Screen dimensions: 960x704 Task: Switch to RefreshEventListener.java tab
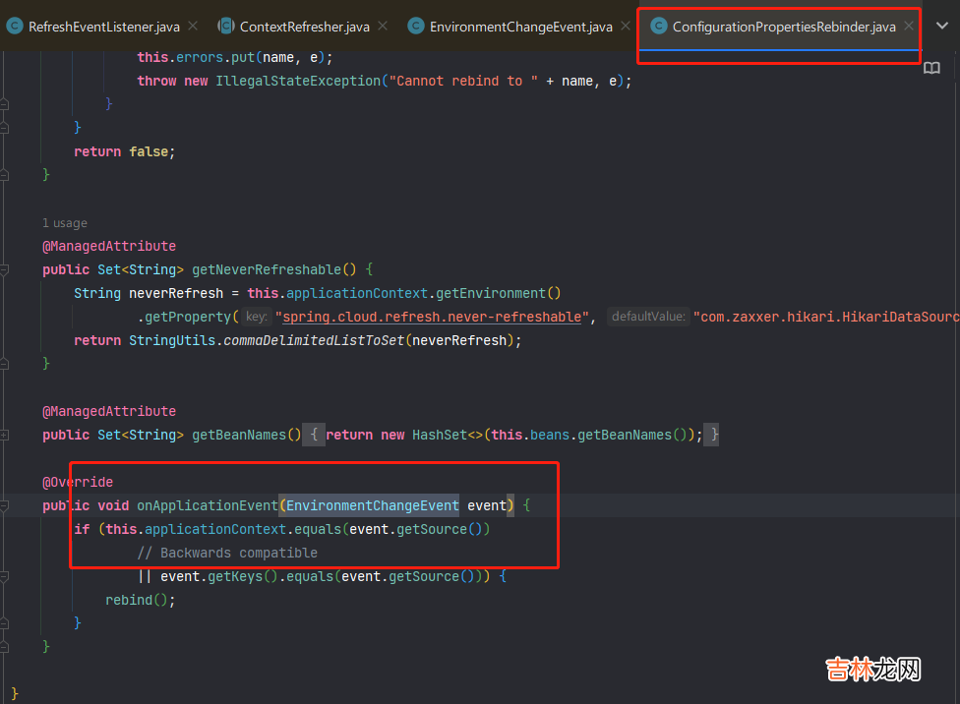103,27
